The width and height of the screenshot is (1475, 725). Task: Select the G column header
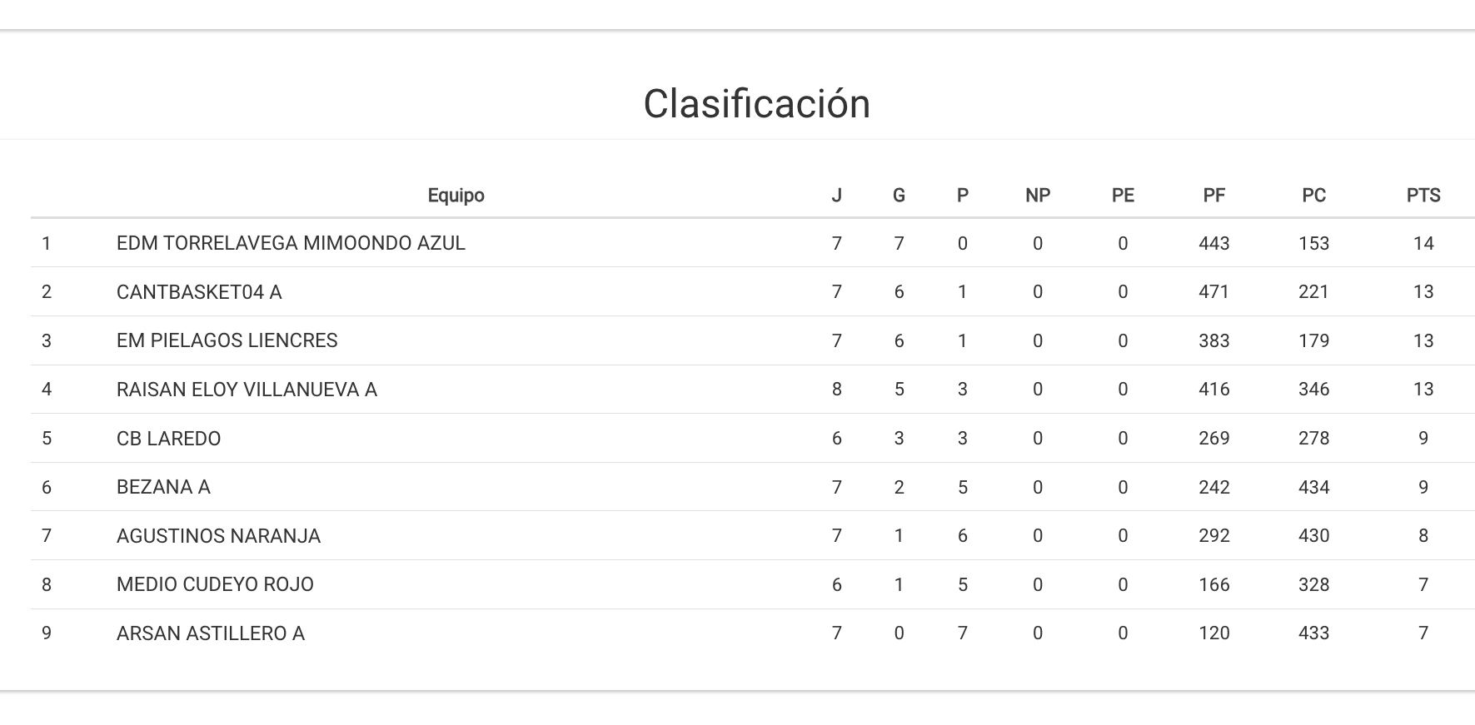click(899, 196)
